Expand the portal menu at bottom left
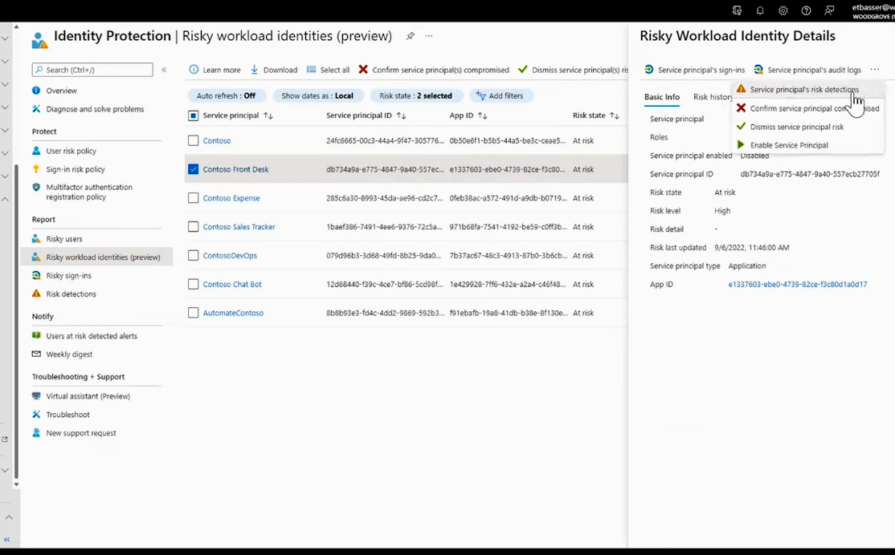The height and width of the screenshot is (555, 895). (7, 539)
